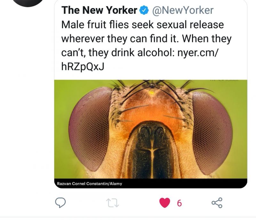
Task: View the like count of 6
Action: [179, 203]
